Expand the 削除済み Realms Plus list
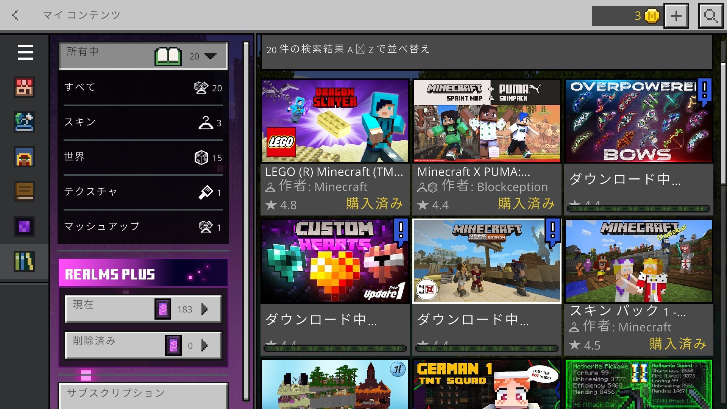 pyautogui.click(x=143, y=345)
